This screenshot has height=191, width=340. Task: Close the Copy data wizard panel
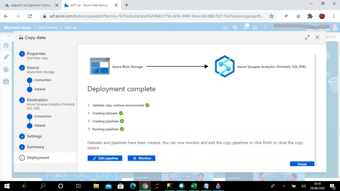click(x=317, y=37)
